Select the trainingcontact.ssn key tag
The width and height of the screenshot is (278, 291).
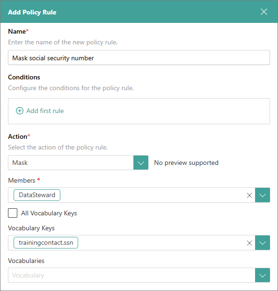(x=46, y=243)
